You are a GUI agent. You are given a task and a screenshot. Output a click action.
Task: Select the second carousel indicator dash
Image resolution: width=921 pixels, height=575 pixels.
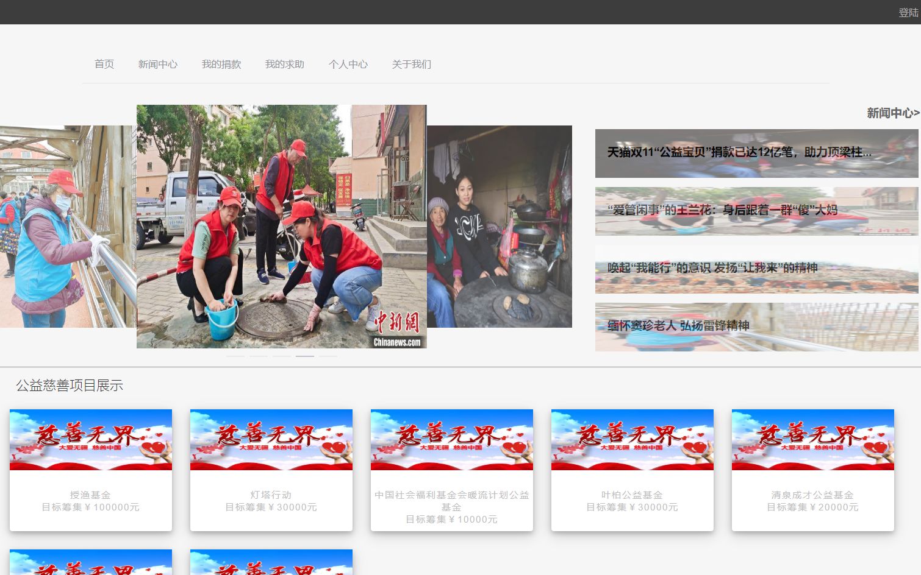pyautogui.click(x=259, y=356)
